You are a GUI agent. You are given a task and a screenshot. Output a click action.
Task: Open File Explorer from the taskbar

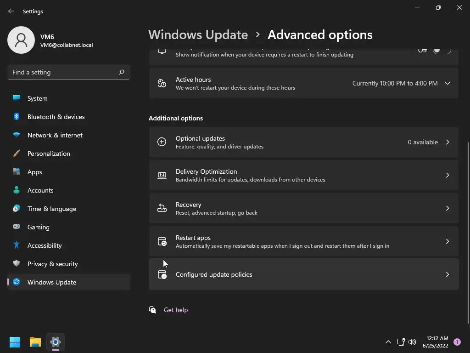point(35,342)
